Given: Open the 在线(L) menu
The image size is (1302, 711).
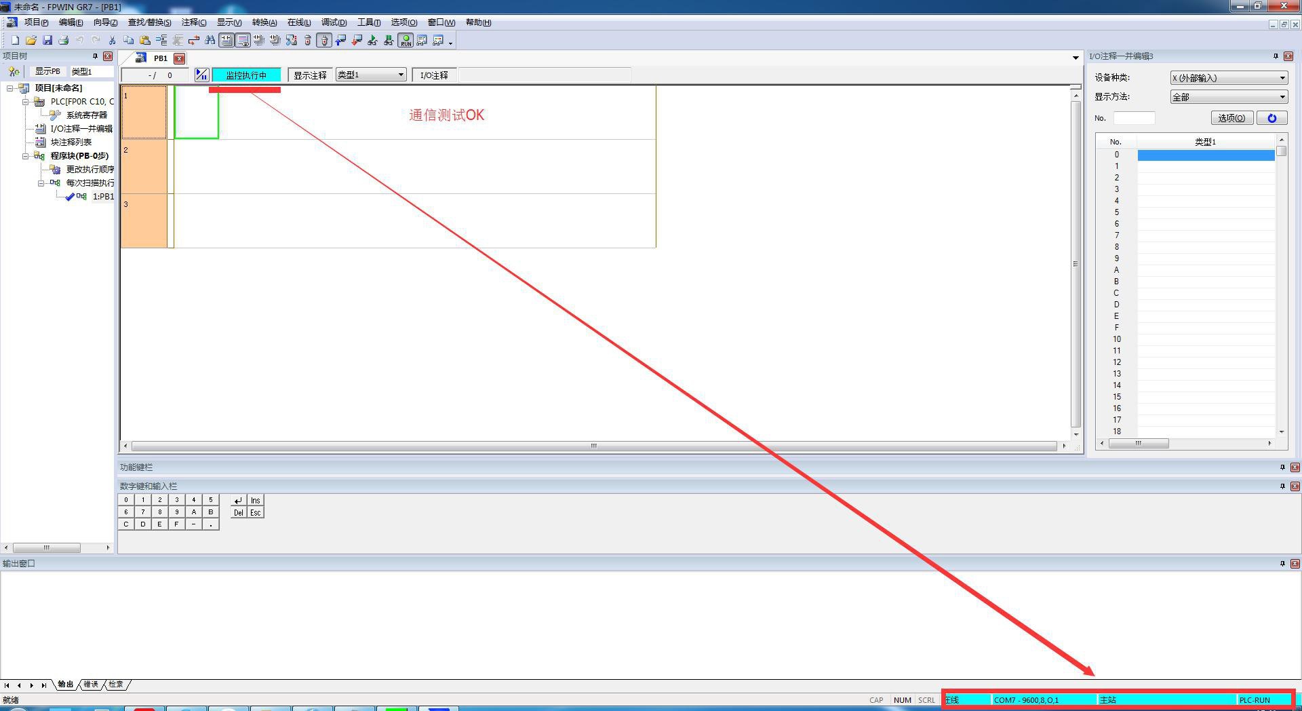Looking at the screenshot, I should coord(298,22).
